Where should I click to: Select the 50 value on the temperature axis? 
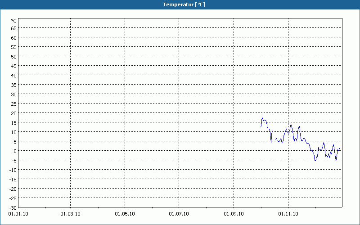14,57
